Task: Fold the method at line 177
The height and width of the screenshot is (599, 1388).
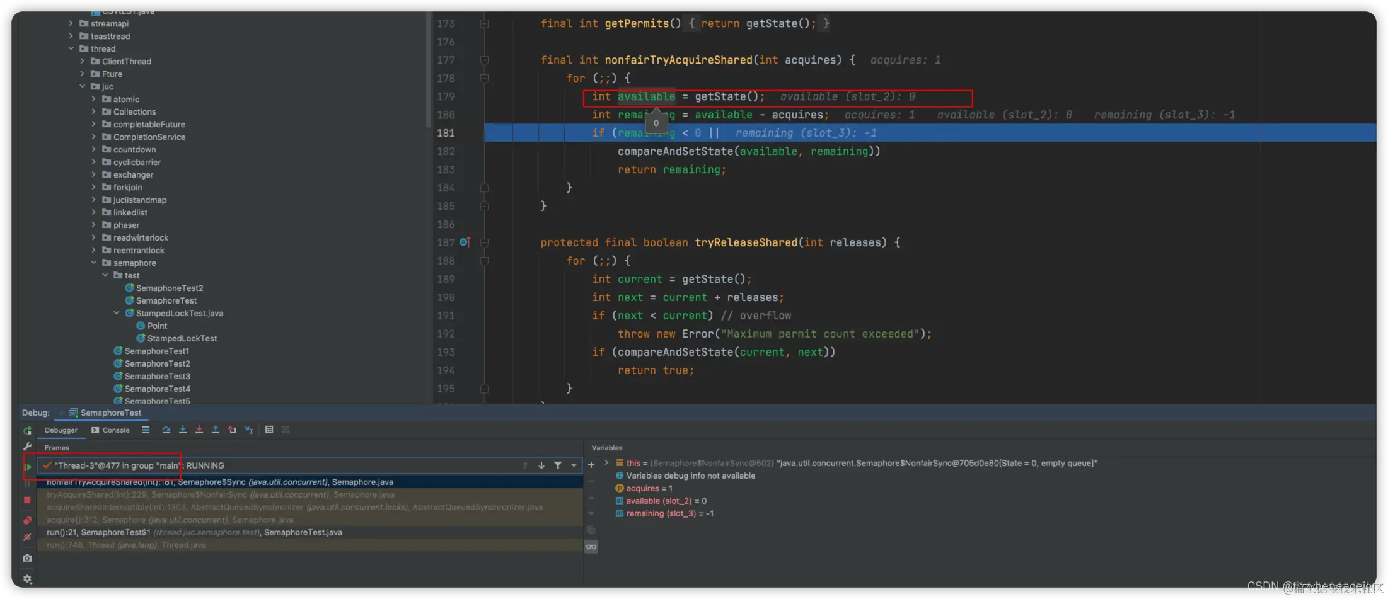Action: coord(484,60)
